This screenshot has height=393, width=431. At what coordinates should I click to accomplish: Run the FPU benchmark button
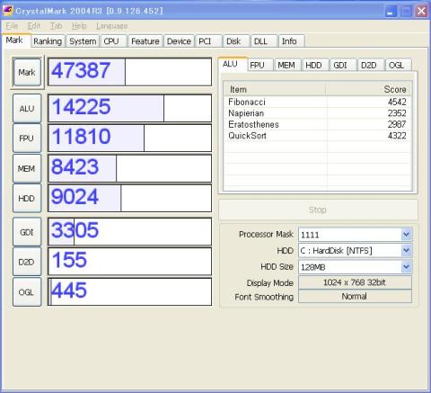[x=27, y=138]
